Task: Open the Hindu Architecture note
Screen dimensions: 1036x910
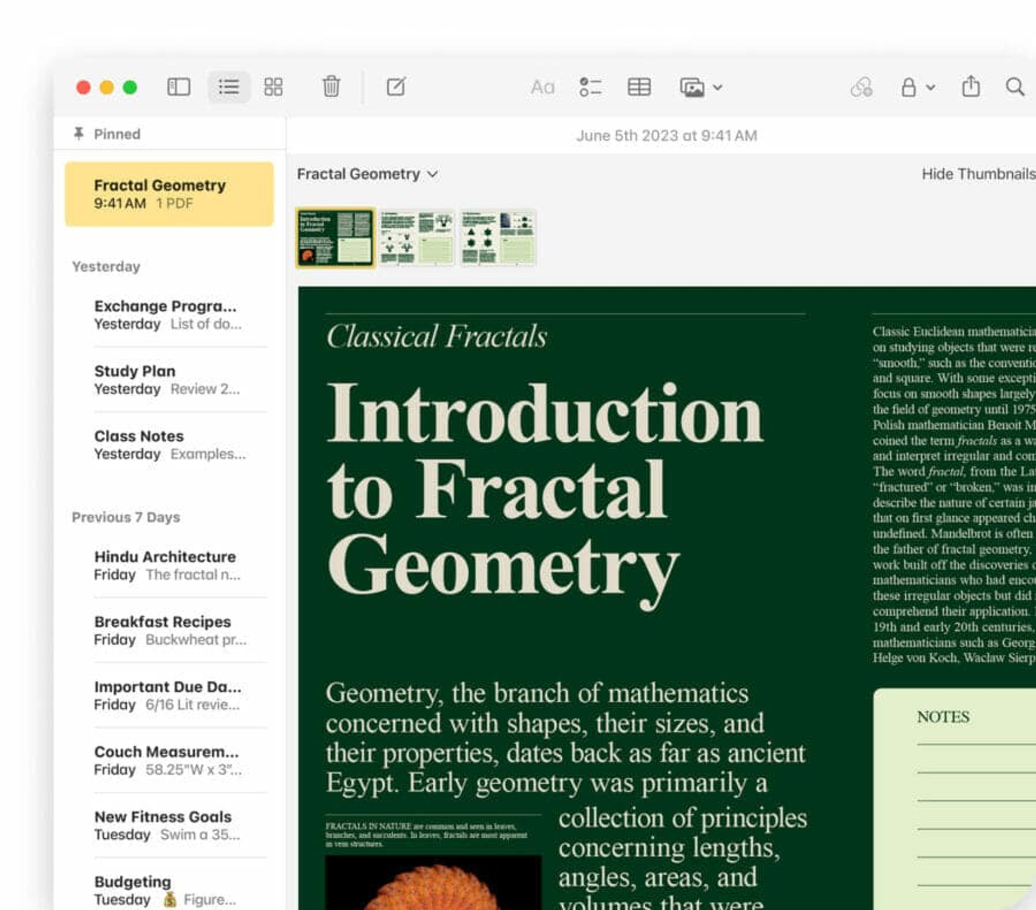Action: (169, 565)
